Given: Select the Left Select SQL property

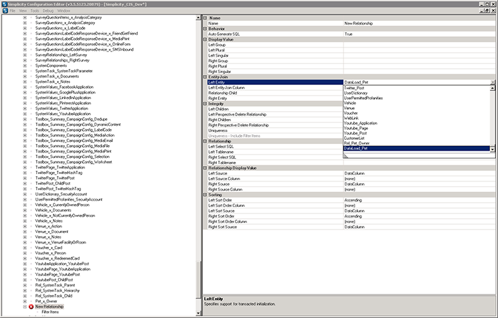Looking at the screenshot, I should 275,147.
